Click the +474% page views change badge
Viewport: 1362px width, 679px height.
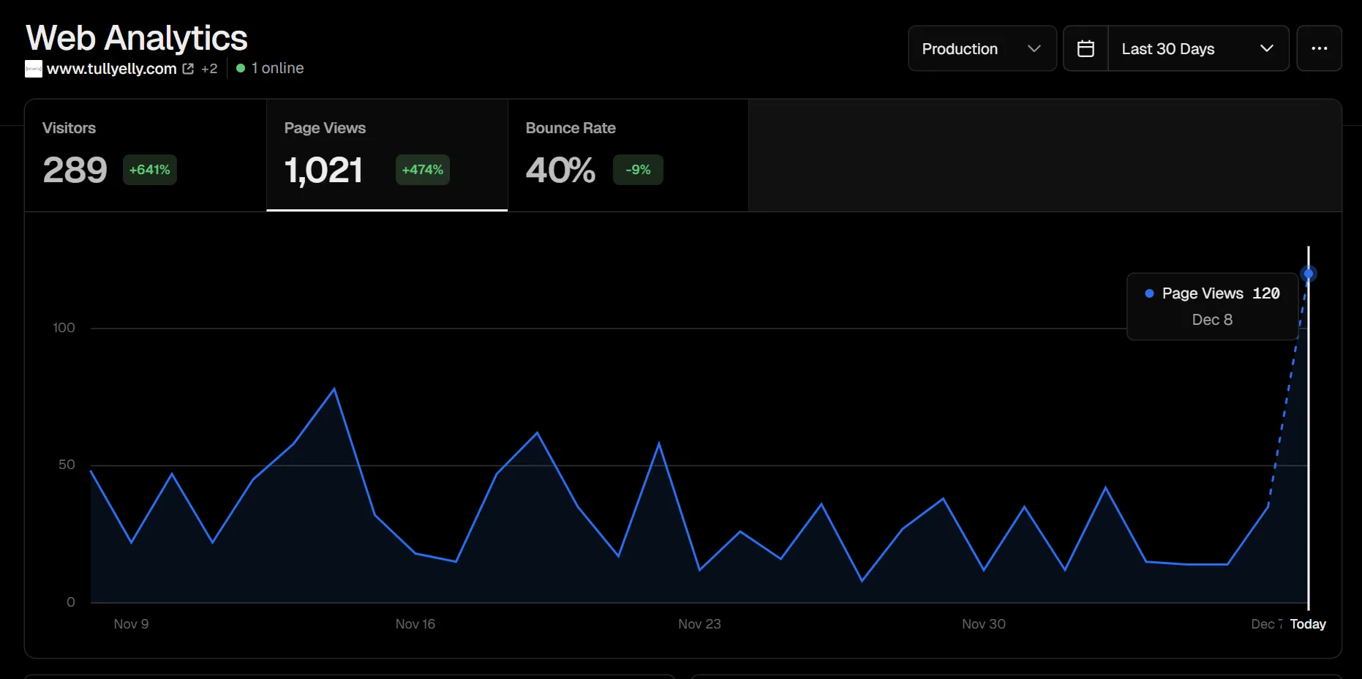point(422,170)
